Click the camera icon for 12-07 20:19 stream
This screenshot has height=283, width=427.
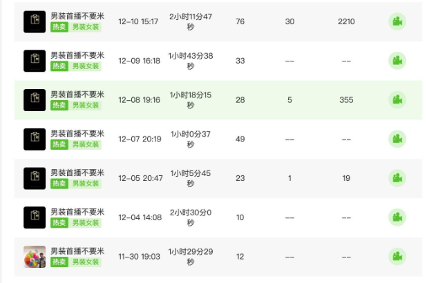click(397, 139)
